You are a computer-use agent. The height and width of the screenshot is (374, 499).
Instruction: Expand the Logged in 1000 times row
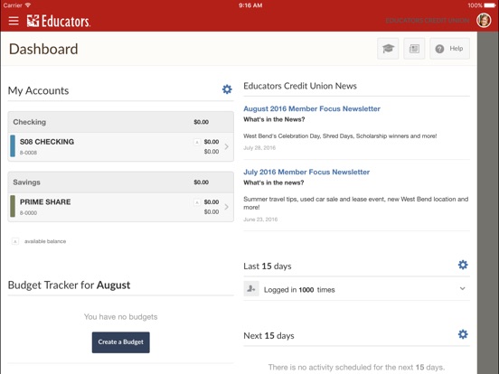point(356,289)
